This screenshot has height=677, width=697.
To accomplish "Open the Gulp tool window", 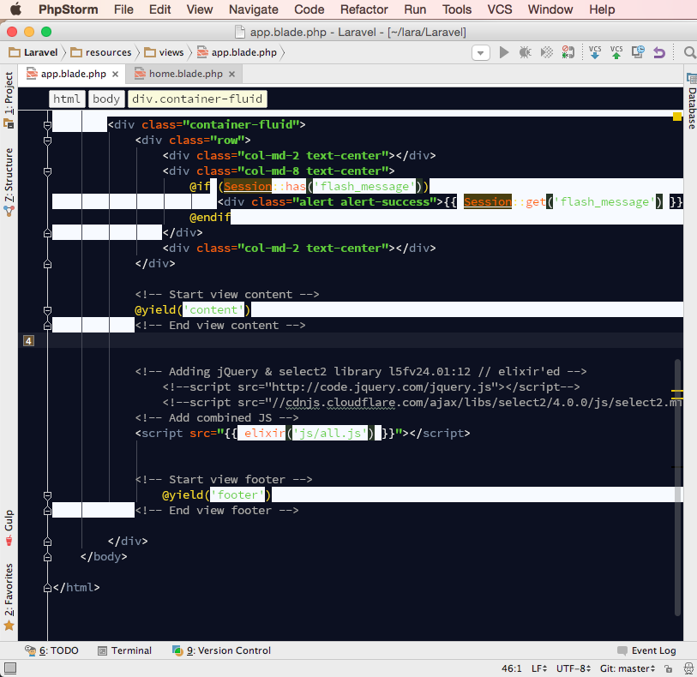I will (x=9, y=528).
